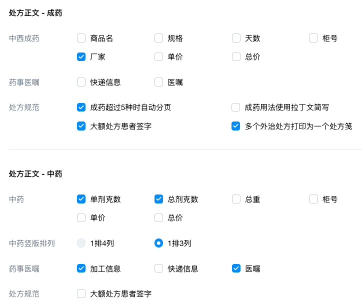
Task: Enable 柜号 in the 中药 row
Action: pyautogui.click(x=313, y=199)
